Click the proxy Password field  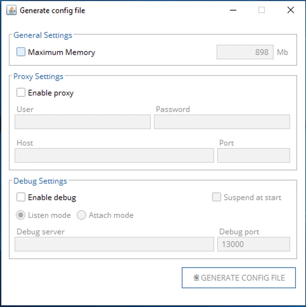pyautogui.click(x=222, y=122)
